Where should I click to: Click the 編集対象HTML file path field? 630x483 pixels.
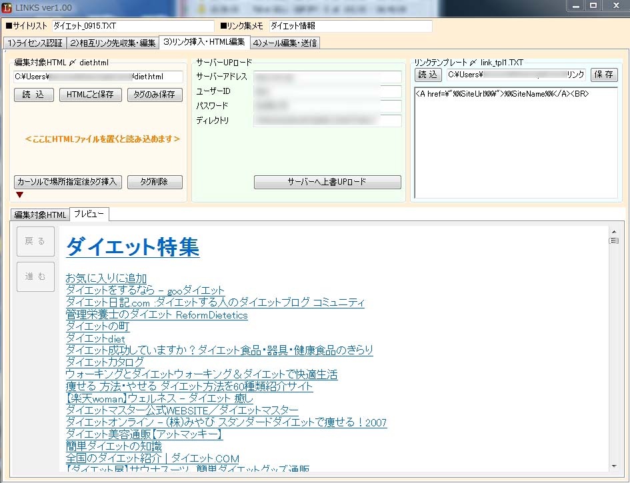tap(99, 77)
